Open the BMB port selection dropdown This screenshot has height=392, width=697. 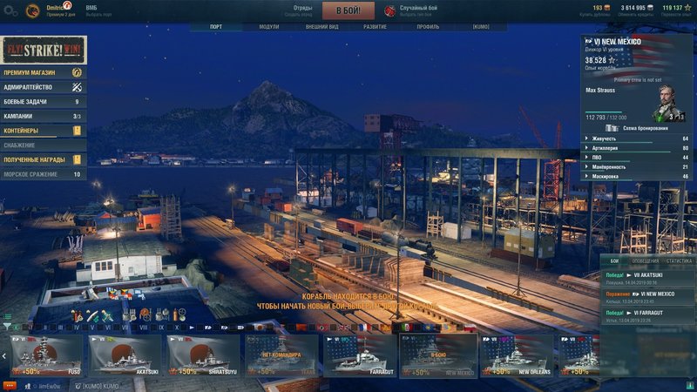[98, 10]
